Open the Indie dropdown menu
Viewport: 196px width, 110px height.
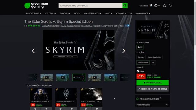tap(77, 13)
